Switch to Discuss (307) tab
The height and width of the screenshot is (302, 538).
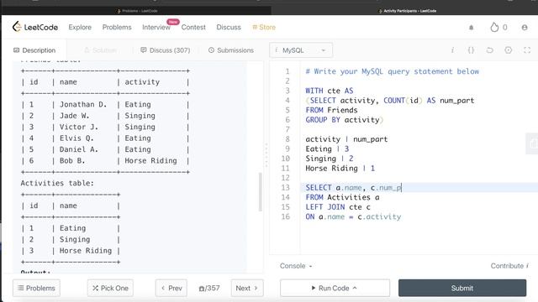point(165,50)
